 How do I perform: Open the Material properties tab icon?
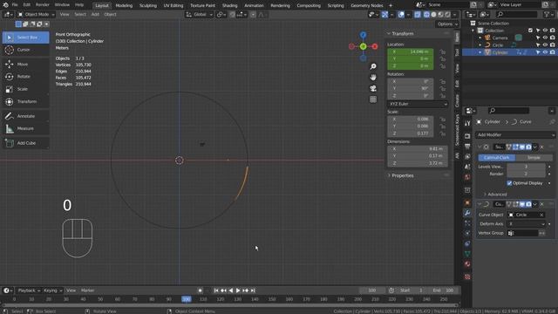click(467, 264)
